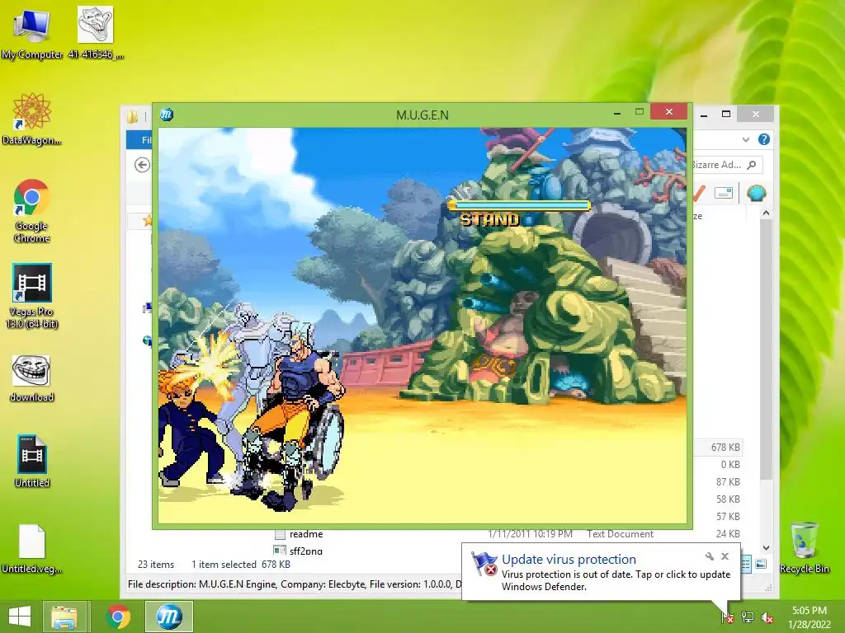
Task: Select the download troll face desktop icon
Action: pyautogui.click(x=32, y=379)
